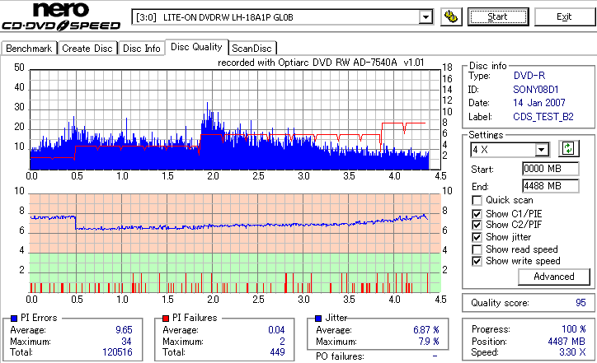Open the Advanced settings button

coord(554,277)
